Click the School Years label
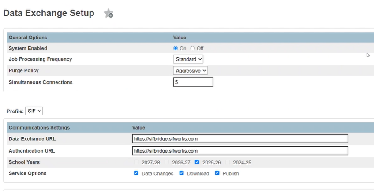This screenshot has width=374, height=191. click(24, 162)
